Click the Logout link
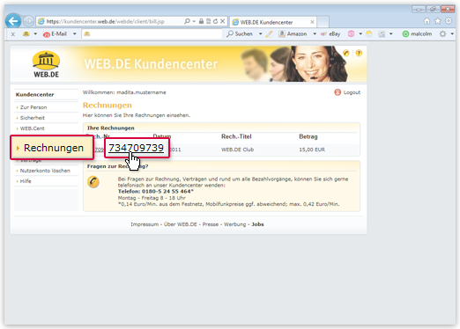Image resolution: width=460 pixels, height=329 pixels. pyautogui.click(x=352, y=92)
